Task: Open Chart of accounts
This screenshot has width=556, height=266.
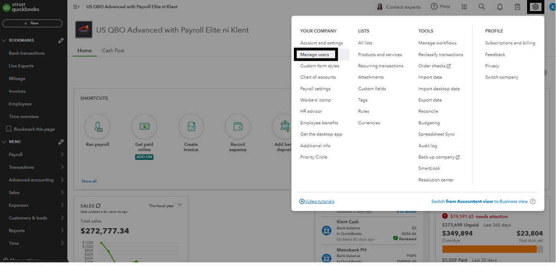Action: pos(318,77)
